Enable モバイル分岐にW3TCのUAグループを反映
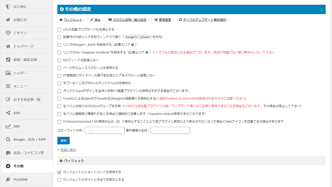 (59, 107)
